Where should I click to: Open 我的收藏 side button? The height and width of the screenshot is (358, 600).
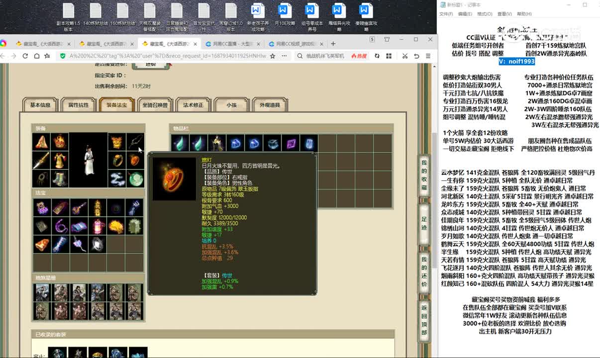coord(424,175)
